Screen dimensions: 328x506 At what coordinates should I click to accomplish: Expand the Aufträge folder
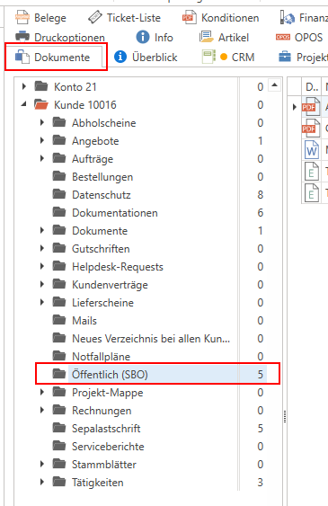(42, 158)
